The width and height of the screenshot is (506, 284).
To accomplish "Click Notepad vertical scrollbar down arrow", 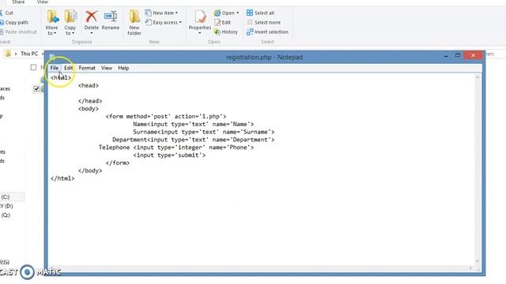I will pos(478,261).
